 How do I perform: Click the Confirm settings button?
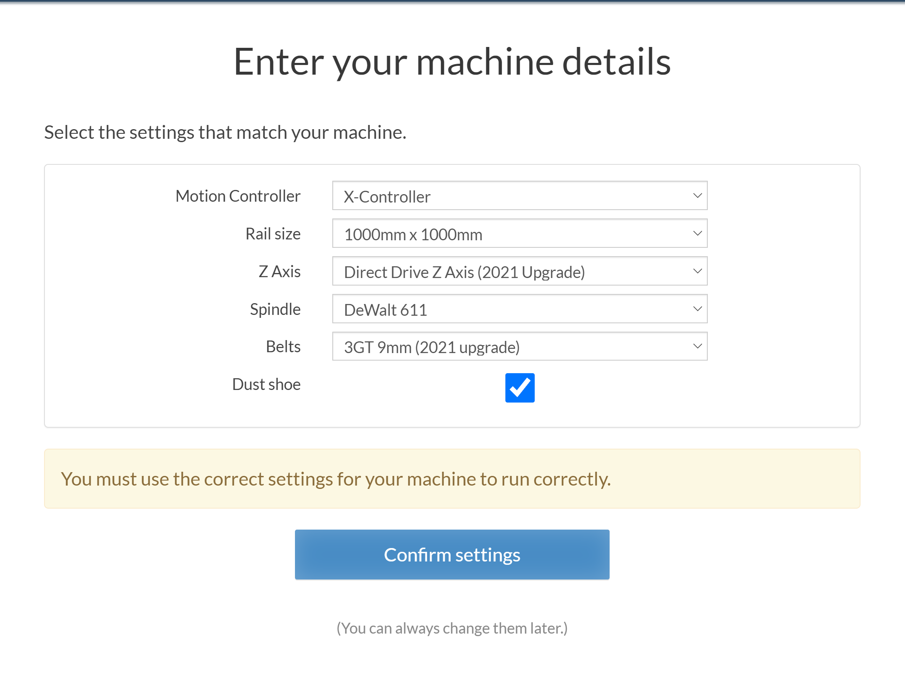[x=452, y=555]
